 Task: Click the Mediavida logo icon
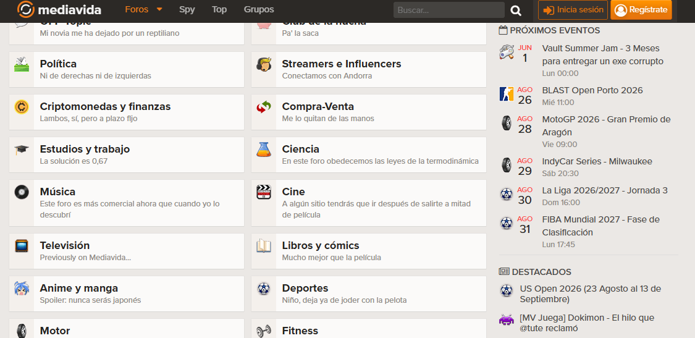click(x=25, y=9)
